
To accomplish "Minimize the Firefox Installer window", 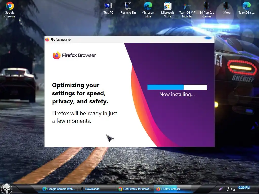I will [208, 38].
